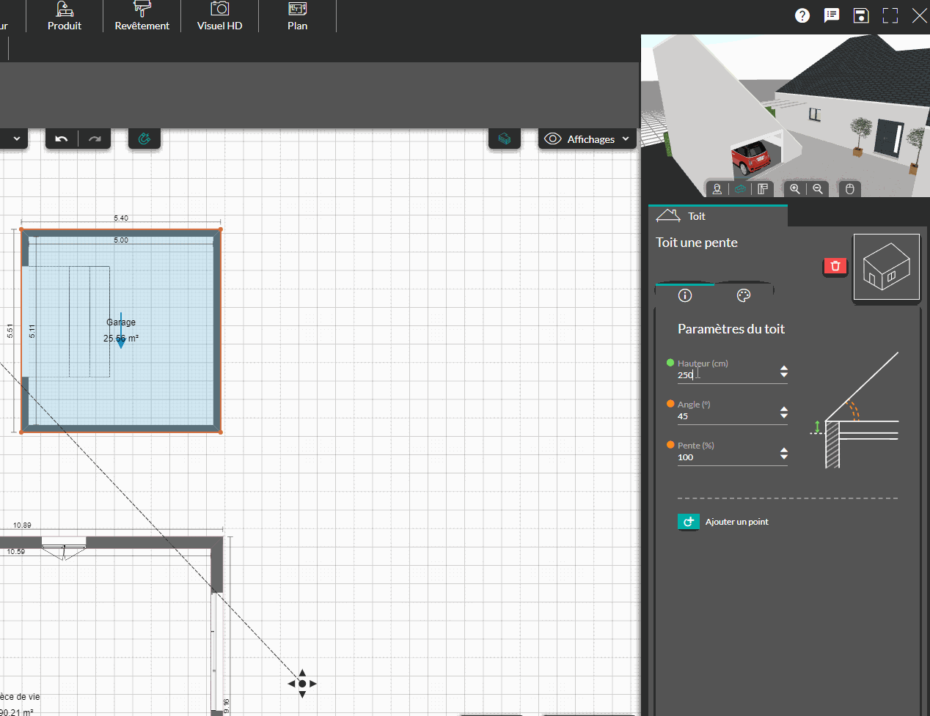The width and height of the screenshot is (930, 716).
Task: Expand the dropdown chevron left of undo
Action: pyautogui.click(x=16, y=139)
